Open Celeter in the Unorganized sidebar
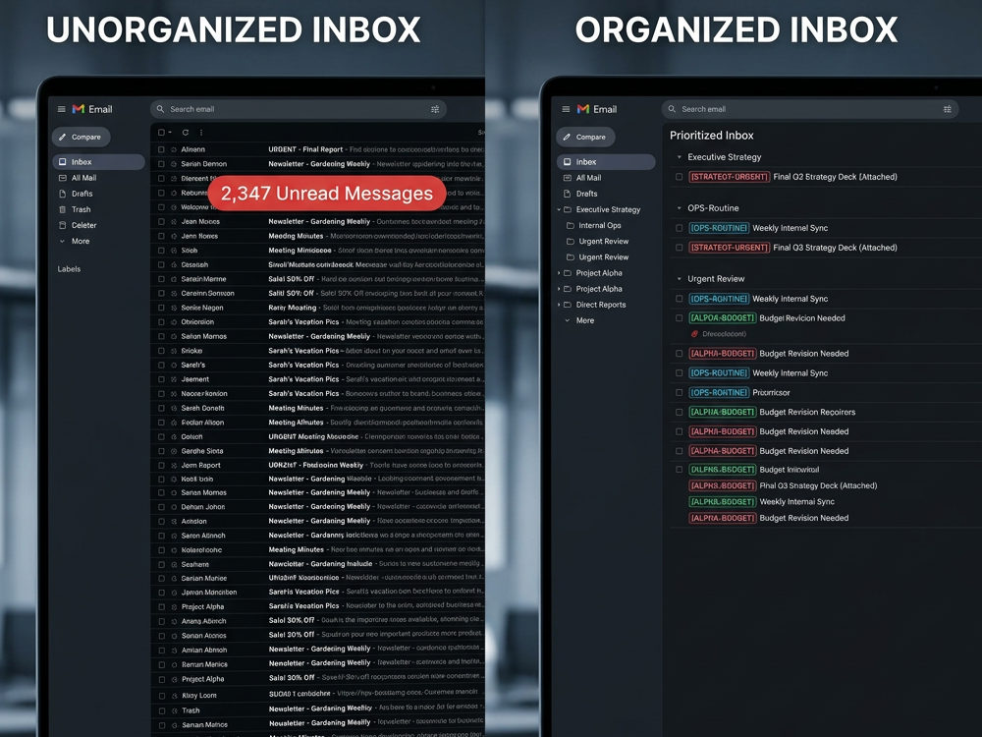This screenshot has width=982, height=737. point(83,225)
